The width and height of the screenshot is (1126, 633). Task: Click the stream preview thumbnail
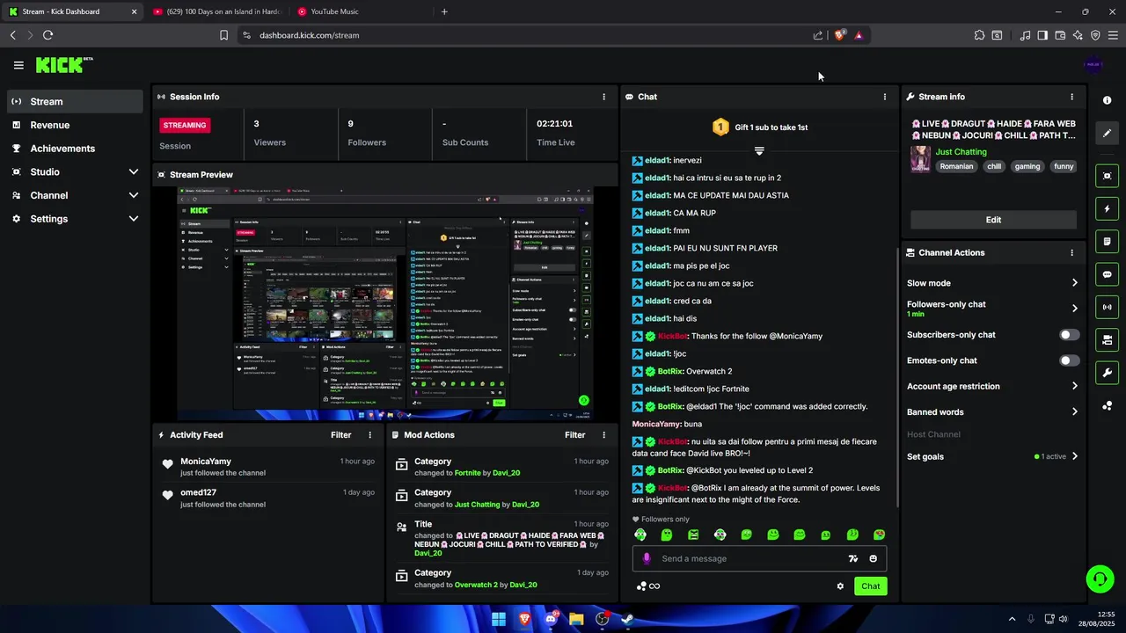click(385, 303)
